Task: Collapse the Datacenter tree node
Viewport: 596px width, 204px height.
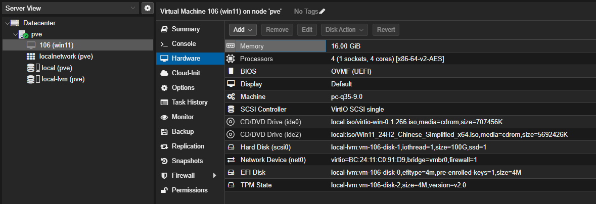Action: (x=7, y=23)
